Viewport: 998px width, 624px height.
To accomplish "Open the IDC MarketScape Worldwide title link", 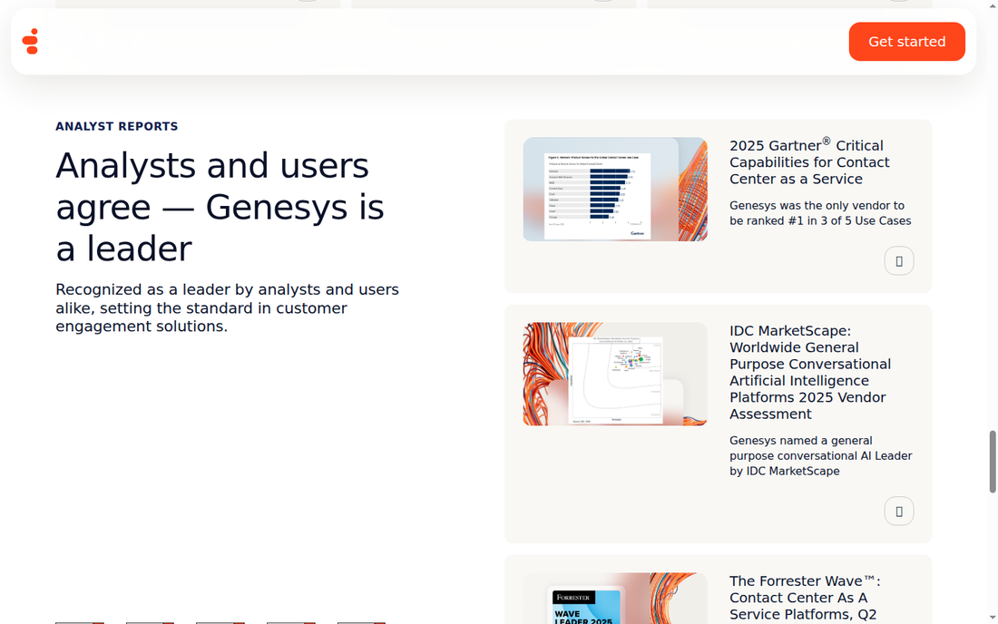I will click(810, 372).
